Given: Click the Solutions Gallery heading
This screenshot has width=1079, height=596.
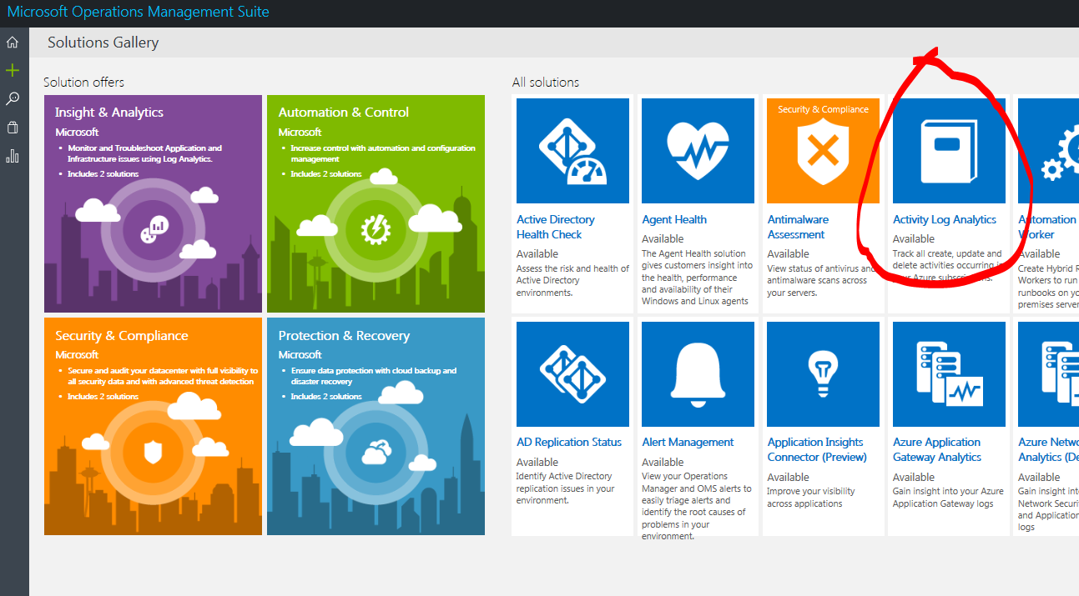Looking at the screenshot, I should 103,43.
